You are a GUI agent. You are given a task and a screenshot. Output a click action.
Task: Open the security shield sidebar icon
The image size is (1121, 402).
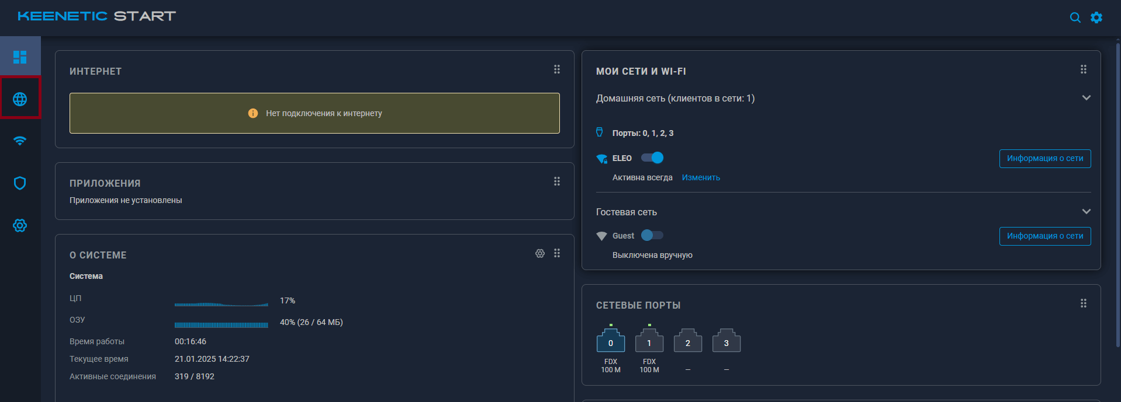tap(20, 183)
